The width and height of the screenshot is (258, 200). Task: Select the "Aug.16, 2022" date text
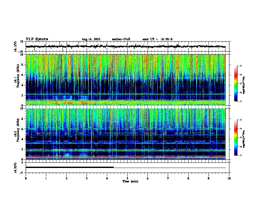[x=91, y=39]
